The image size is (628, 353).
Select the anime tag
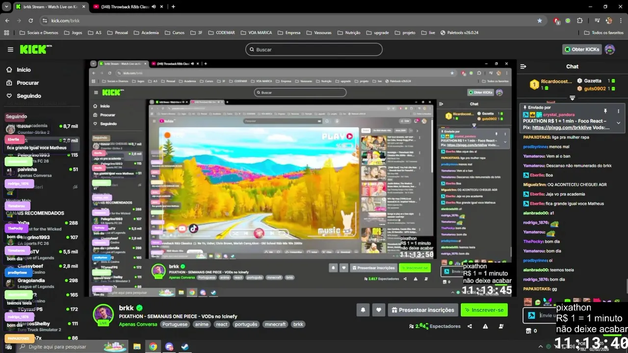coord(202,324)
